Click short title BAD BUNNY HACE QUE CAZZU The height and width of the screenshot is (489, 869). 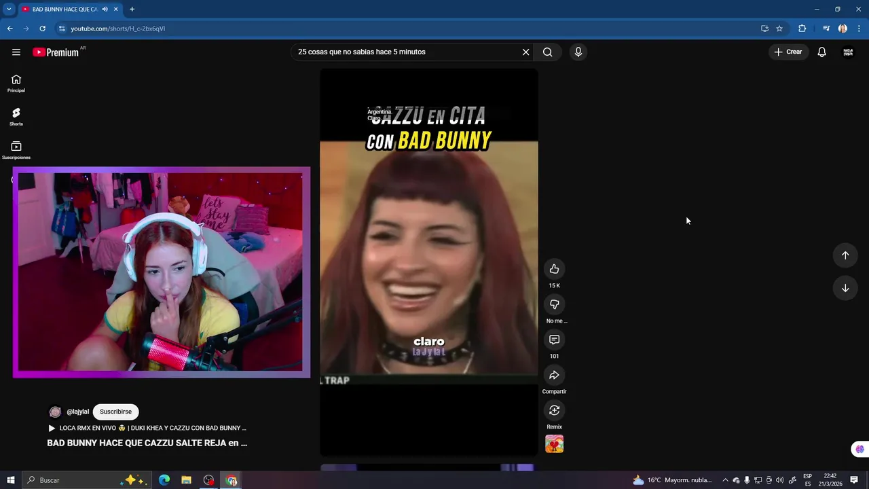point(147,443)
